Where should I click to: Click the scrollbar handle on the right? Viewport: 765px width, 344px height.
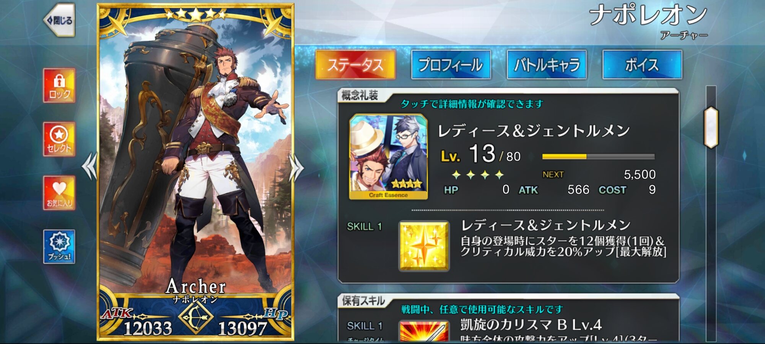(x=711, y=127)
